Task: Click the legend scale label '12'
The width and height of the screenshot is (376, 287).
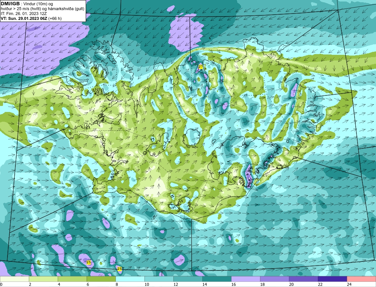Action: click(x=176, y=285)
